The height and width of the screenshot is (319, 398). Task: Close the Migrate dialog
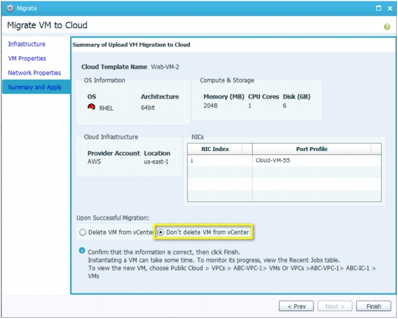390,8
